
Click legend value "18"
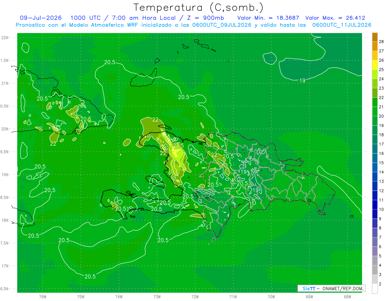coord(382,135)
